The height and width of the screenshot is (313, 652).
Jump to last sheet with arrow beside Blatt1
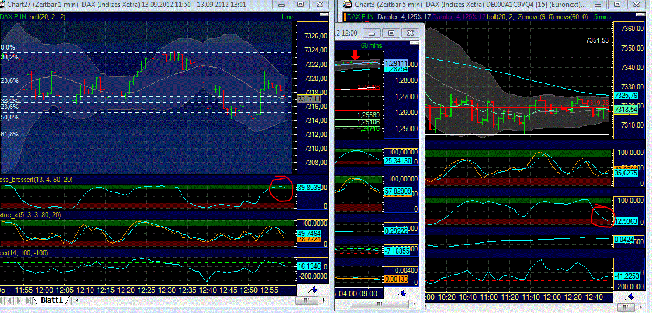point(29,300)
